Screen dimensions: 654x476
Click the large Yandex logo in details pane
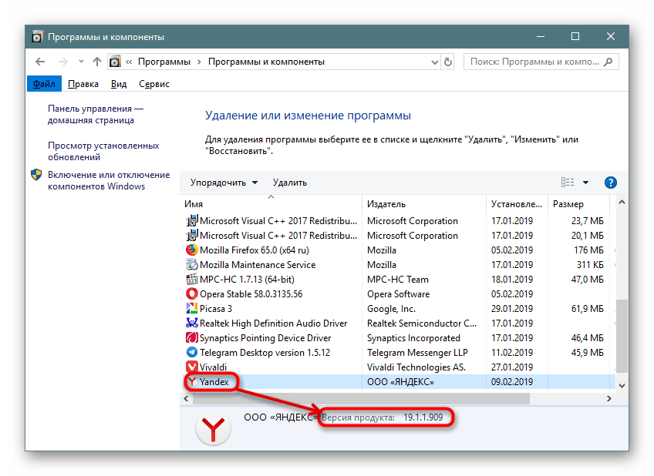[213, 427]
